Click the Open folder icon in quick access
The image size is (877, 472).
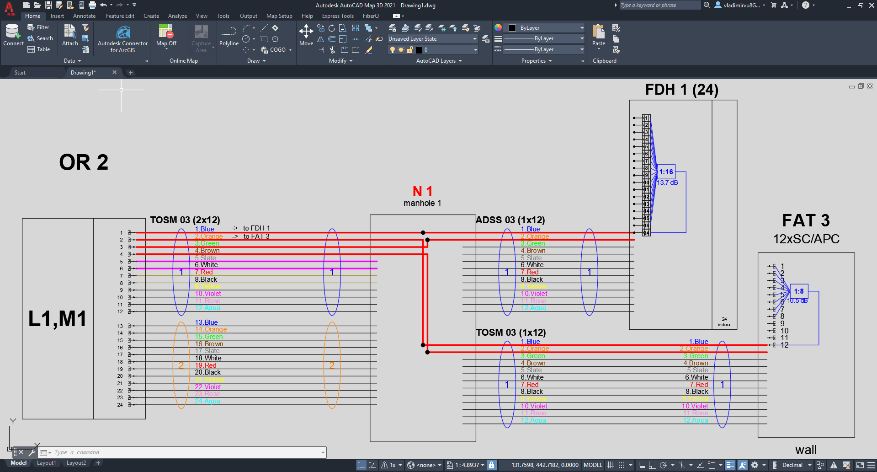[x=37, y=5]
